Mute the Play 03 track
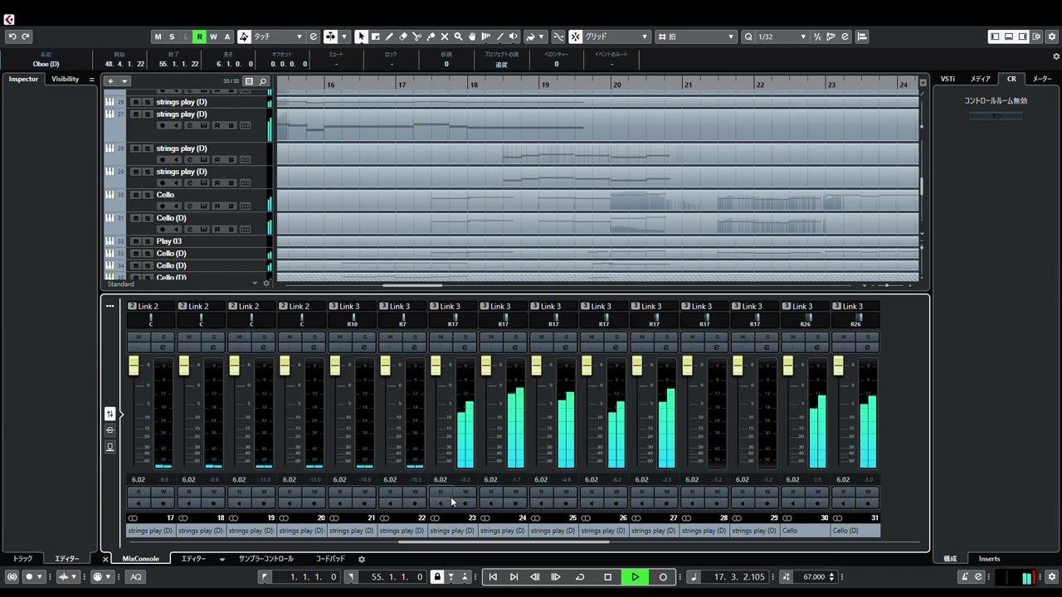Viewport: 1062px width, 597px height. point(135,241)
